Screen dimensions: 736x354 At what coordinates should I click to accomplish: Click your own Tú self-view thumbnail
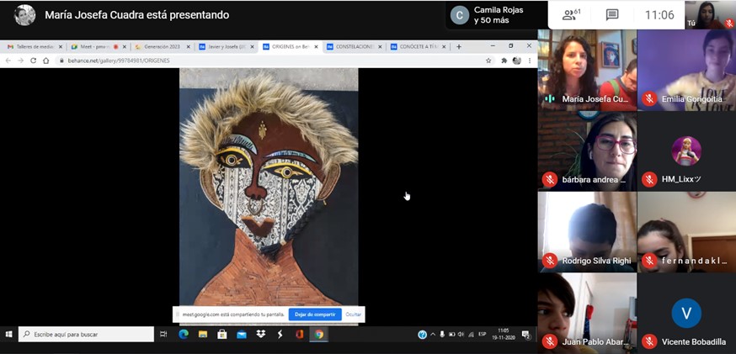[x=710, y=15]
